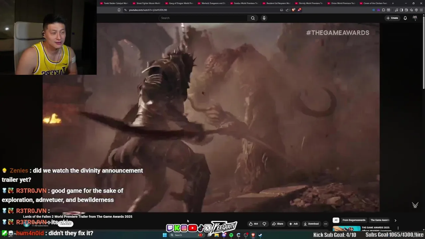Switch to the Street Fighter Movie tab
The height and width of the screenshot is (239, 425).
point(146,3)
